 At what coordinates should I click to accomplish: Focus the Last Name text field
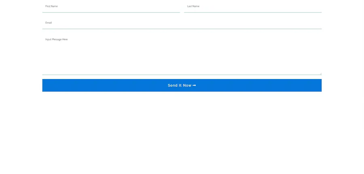pyautogui.click(x=253, y=6)
